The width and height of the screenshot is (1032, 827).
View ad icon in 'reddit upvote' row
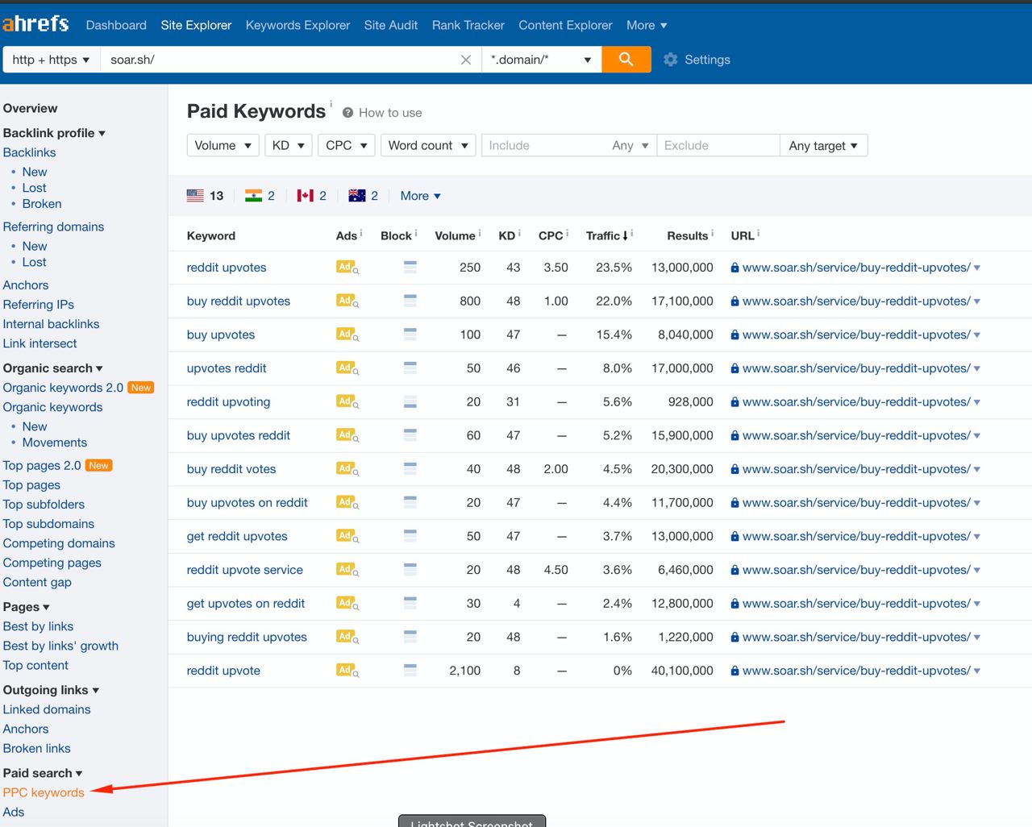347,671
